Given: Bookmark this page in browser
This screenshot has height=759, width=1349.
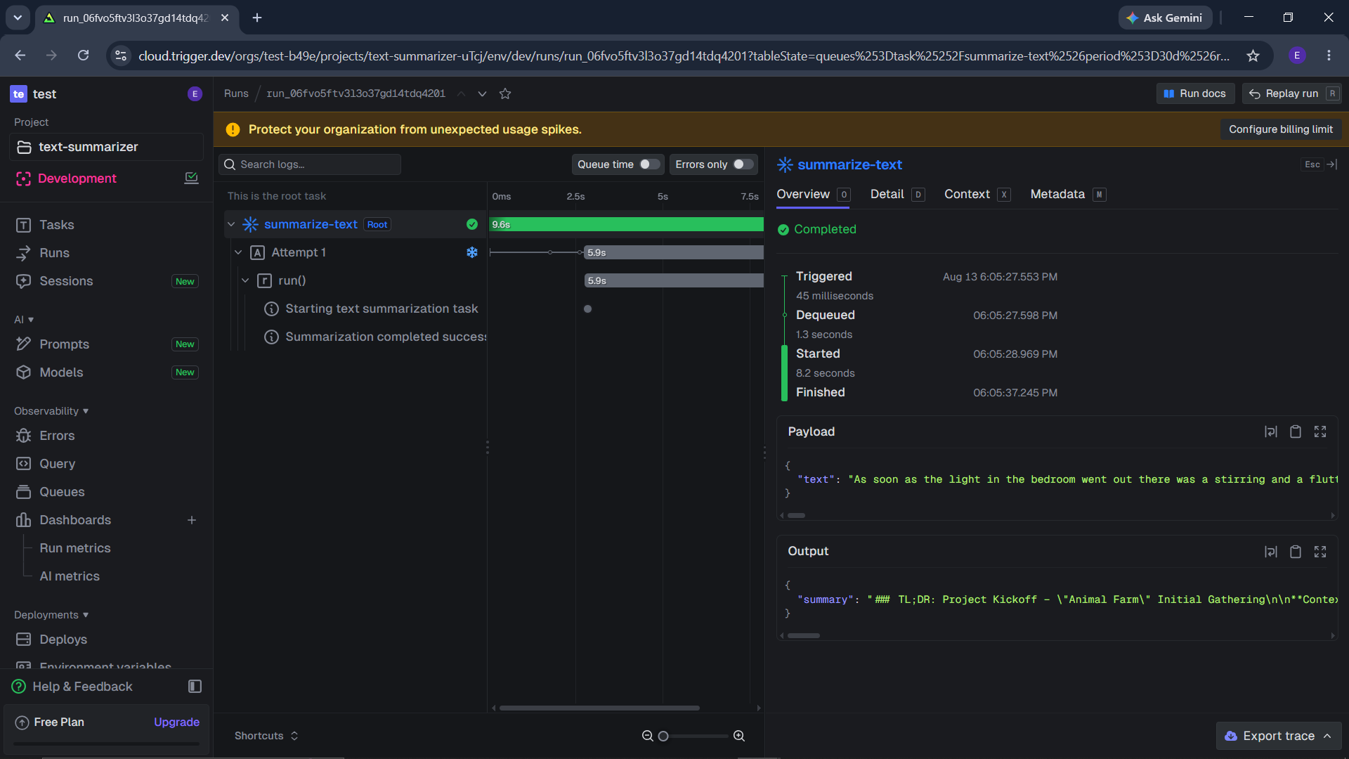Looking at the screenshot, I should [x=1253, y=56].
